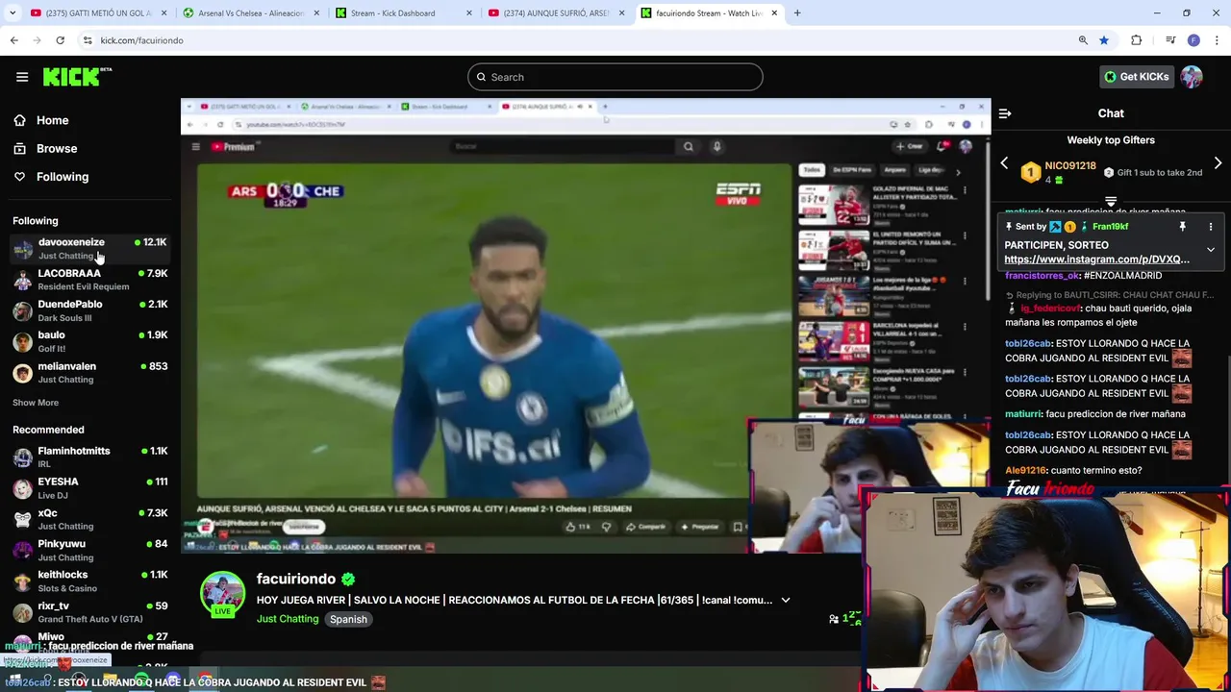Open the Home page in sidebar
This screenshot has width=1231, height=692.
point(41,120)
